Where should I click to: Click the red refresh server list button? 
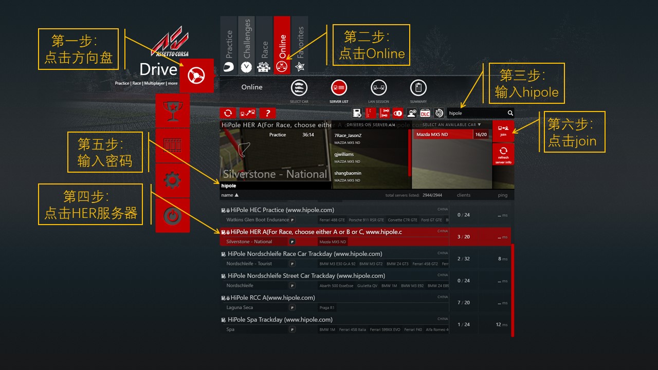[228, 113]
